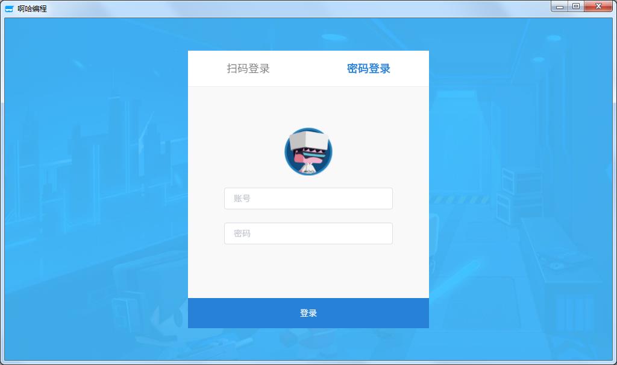Image resolution: width=617 pixels, height=365 pixels.
Task: Select the 密码登录 tab
Action: pyautogui.click(x=368, y=69)
